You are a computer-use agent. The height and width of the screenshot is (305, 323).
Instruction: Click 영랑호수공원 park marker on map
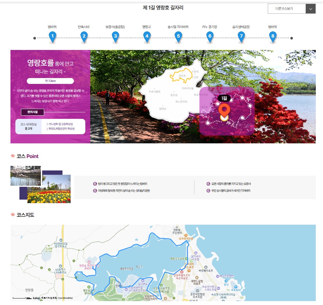click(x=186, y=259)
